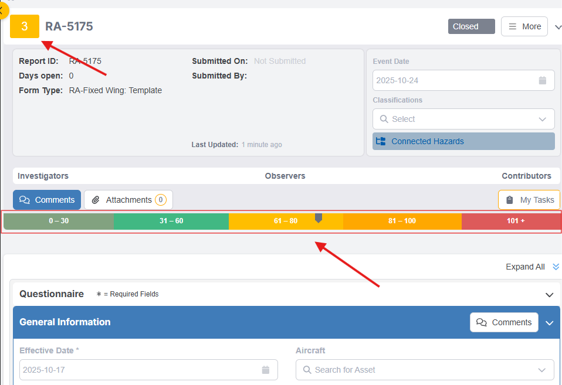The width and height of the screenshot is (562, 385).
Task: Switch to the Comments tab
Action: [47, 200]
